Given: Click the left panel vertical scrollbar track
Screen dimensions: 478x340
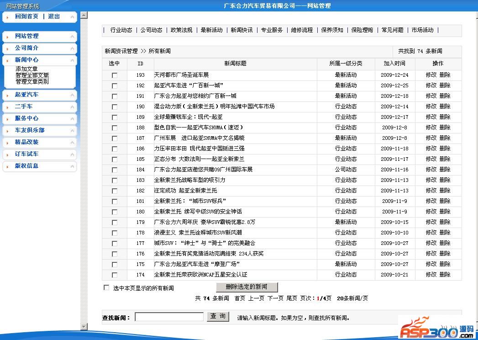Looking at the screenshot, I should click(84, 171).
